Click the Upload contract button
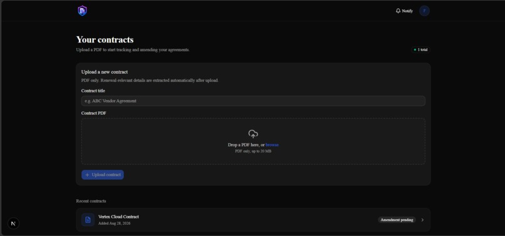 point(102,175)
